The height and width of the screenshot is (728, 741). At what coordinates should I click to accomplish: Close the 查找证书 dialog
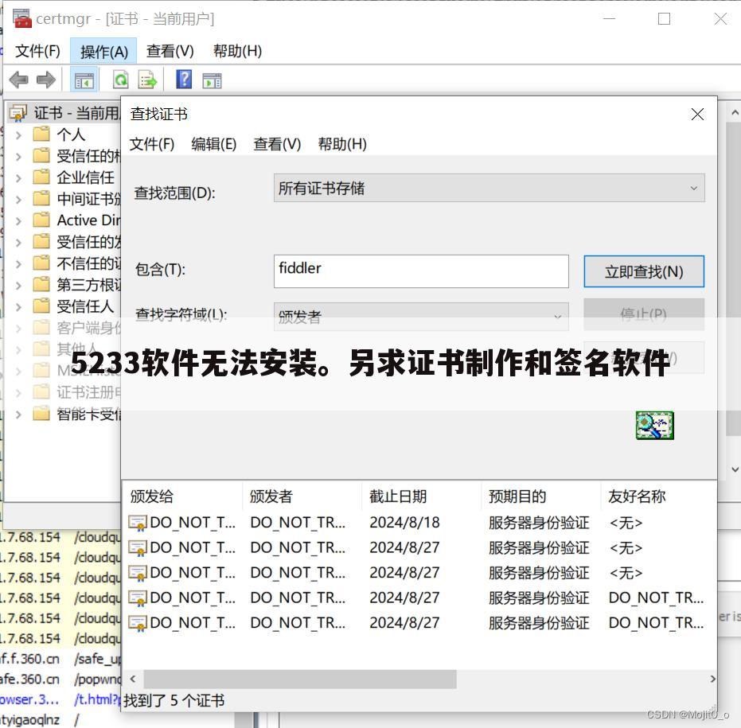point(697,114)
